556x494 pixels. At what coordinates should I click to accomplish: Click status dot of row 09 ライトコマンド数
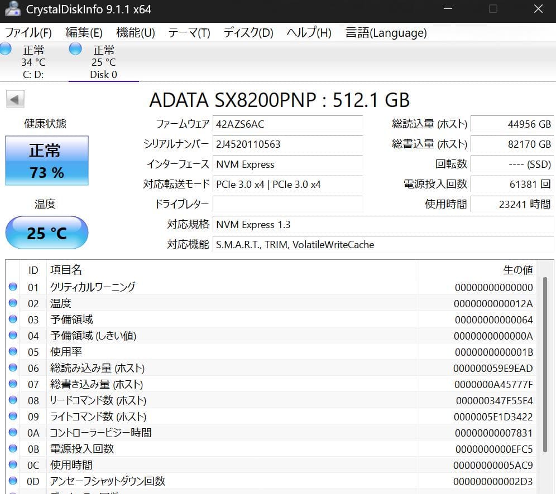(x=13, y=416)
